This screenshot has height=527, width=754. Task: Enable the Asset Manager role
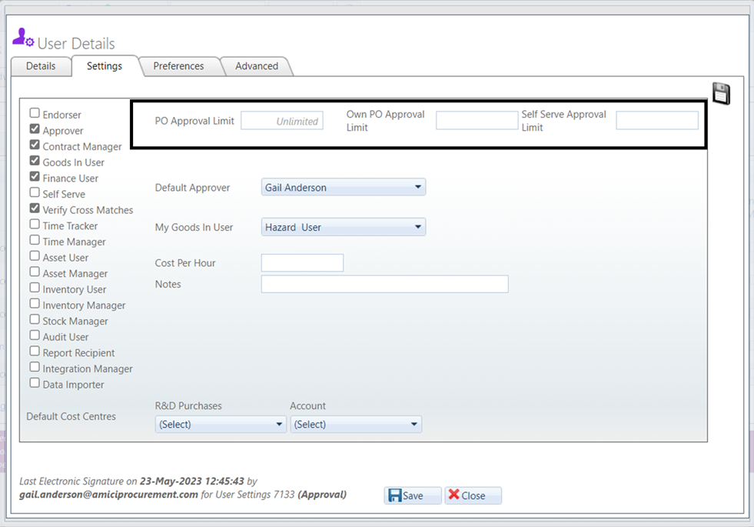(34, 272)
